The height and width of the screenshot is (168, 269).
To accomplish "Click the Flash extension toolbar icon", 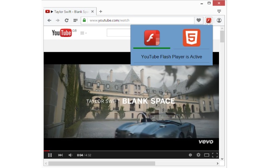I will [x=209, y=21].
